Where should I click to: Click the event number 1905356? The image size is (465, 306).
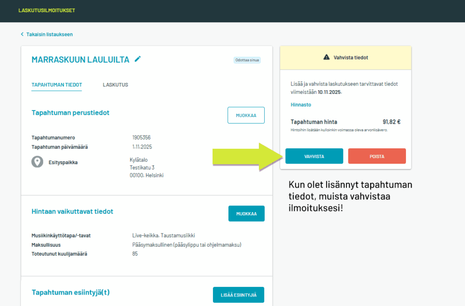point(141,137)
